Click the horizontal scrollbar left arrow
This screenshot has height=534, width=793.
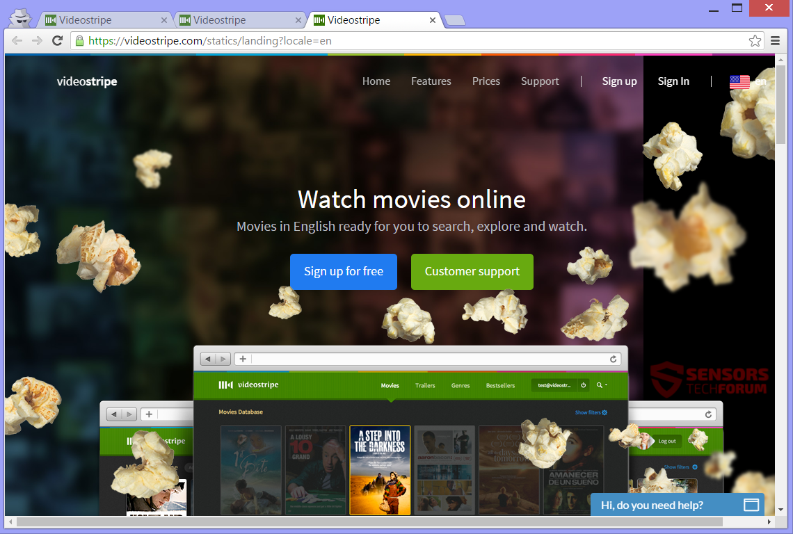click(10, 521)
